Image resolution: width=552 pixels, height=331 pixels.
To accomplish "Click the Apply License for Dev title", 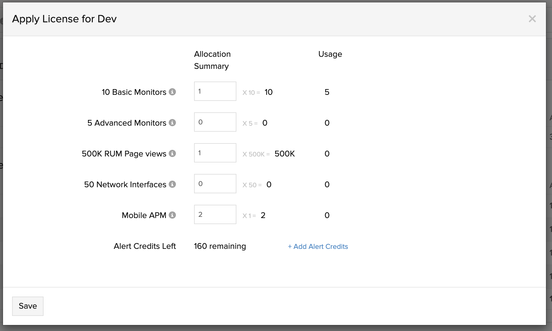I will 64,19.
